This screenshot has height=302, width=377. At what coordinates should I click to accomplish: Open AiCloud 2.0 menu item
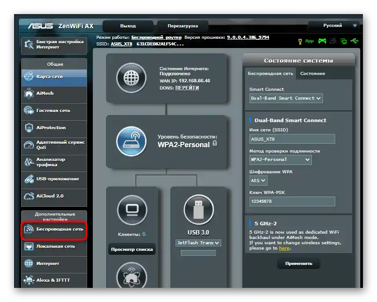click(x=54, y=197)
